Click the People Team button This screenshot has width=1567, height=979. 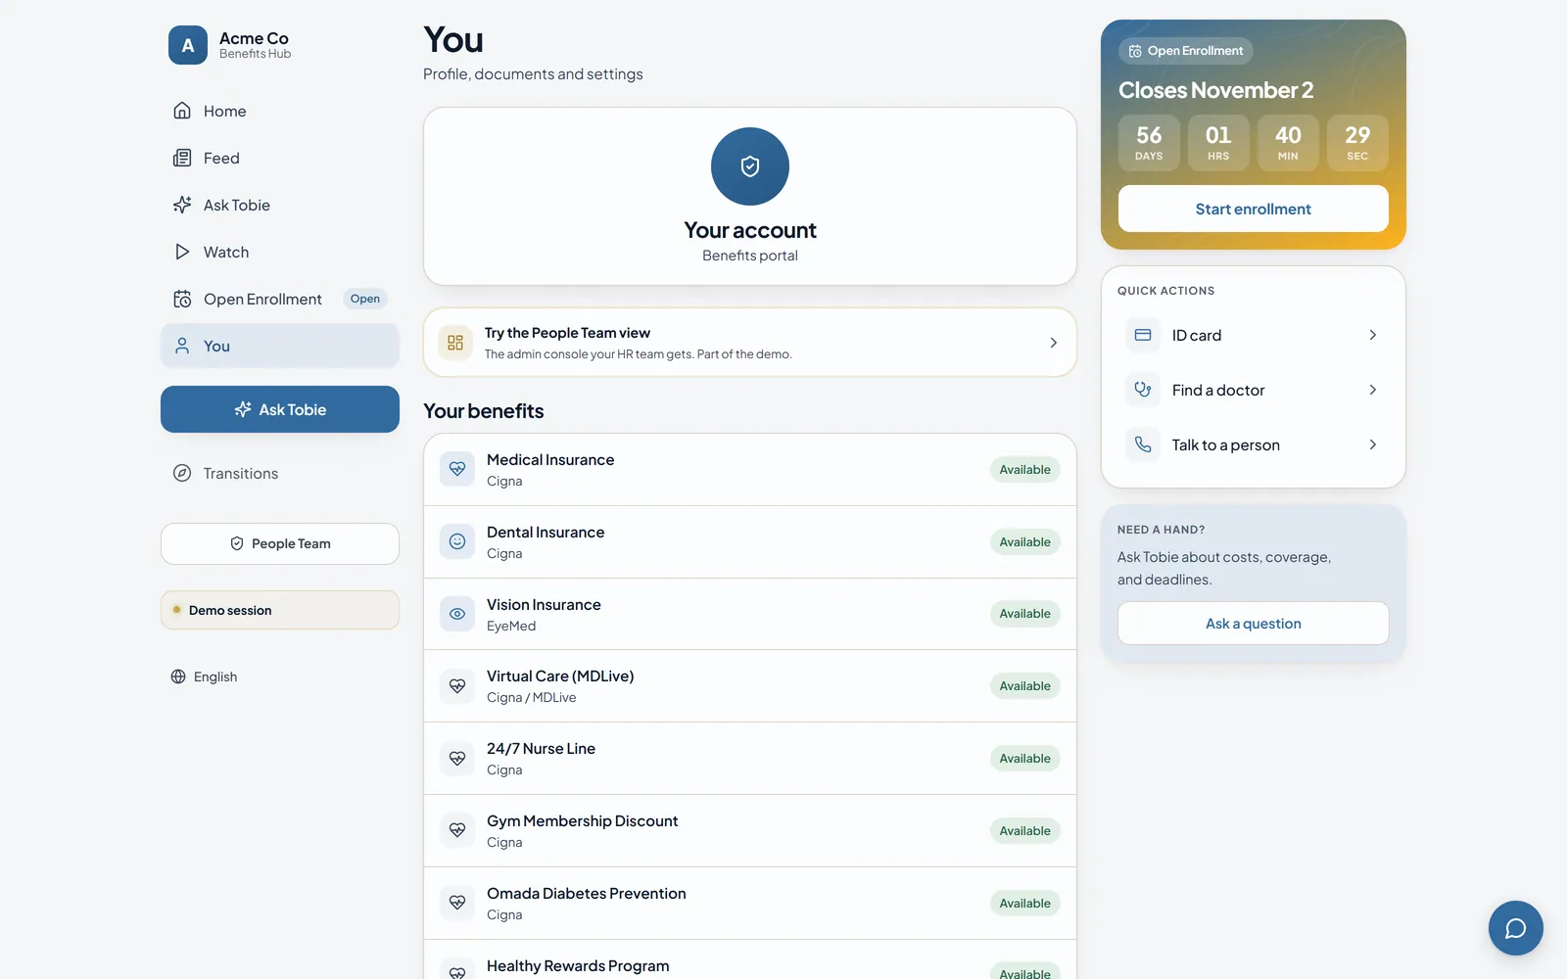(x=280, y=543)
